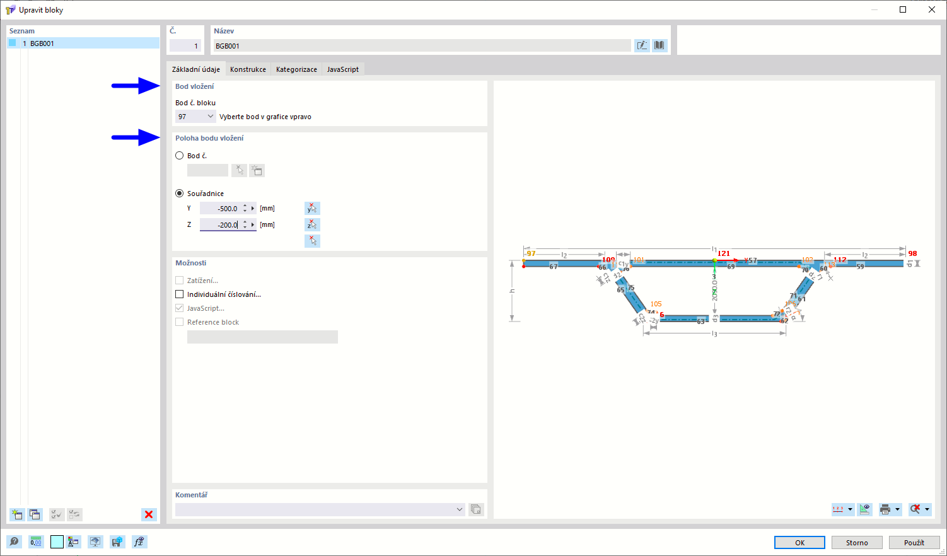The height and width of the screenshot is (556, 947).
Task: Open the fx formula view icon
Action: pyautogui.click(x=139, y=542)
